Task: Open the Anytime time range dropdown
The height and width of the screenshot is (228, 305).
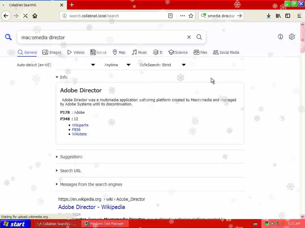Action: pos(117,65)
